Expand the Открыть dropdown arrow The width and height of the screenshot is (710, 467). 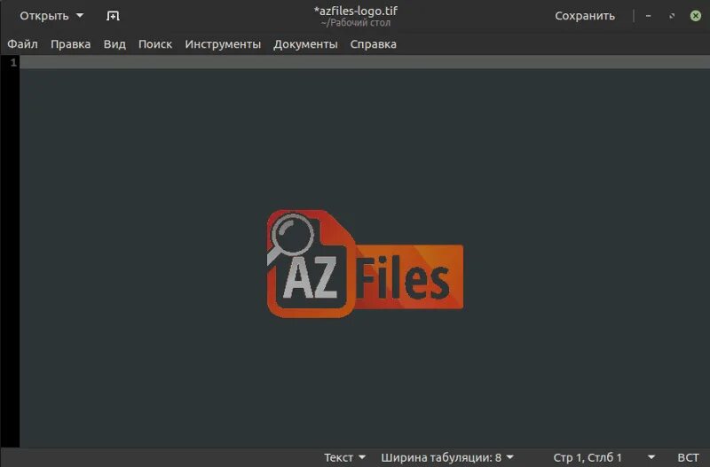pyautogui.click(x=80, y=15)
